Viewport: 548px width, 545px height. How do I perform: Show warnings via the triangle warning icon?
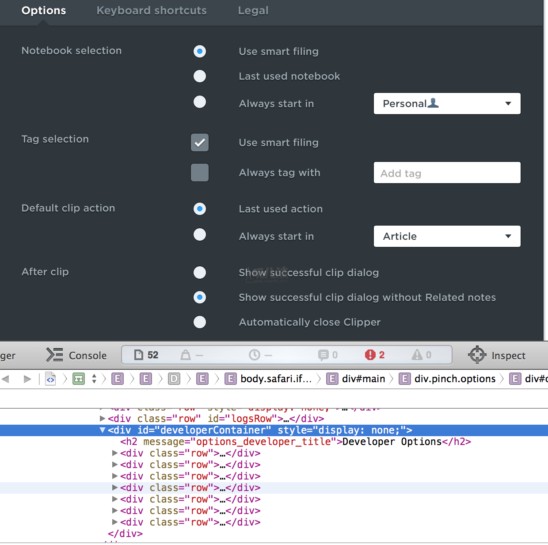coord(417,355)
